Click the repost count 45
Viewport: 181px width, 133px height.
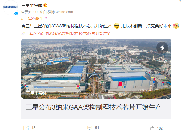click(33, 128)
